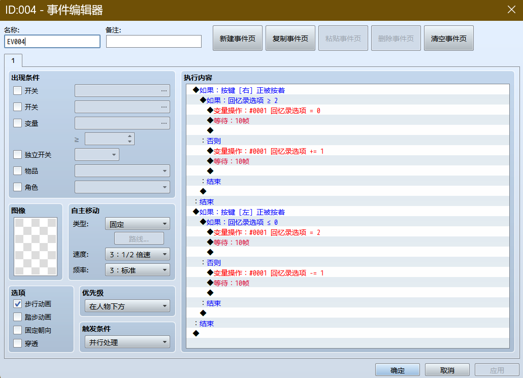Check the 独立开关 condition box
This screenshot has width=523, height=378.
coord(17,155)
